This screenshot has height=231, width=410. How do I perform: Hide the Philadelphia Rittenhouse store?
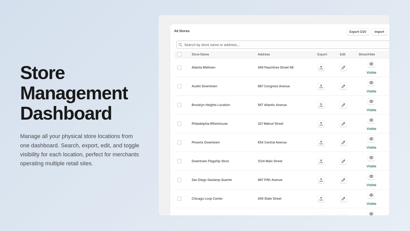pyautogui.click(x=371, y=120)
